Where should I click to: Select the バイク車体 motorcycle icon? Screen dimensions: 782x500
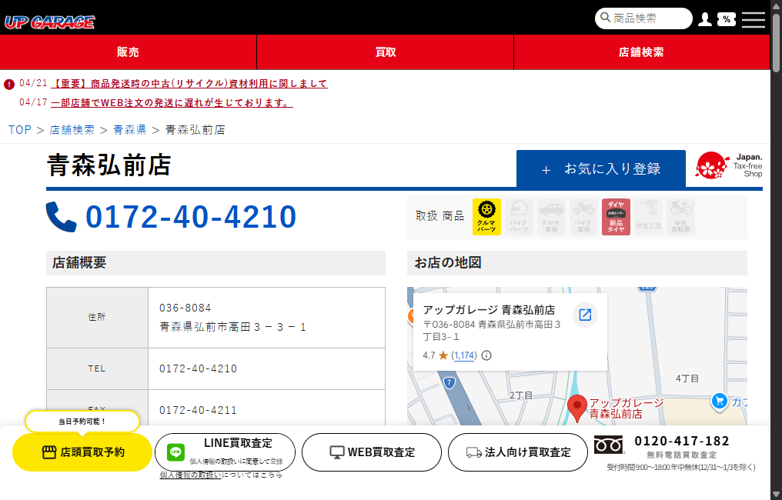(x=583, y=217)
